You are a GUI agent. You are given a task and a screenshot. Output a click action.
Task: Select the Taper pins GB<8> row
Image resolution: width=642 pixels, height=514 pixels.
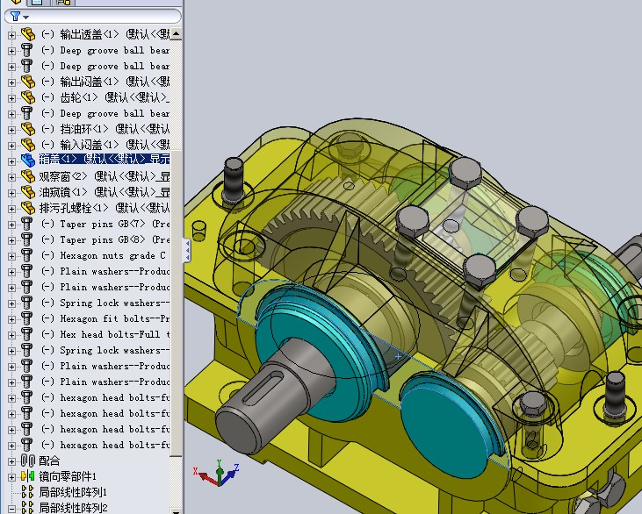click(105, 239)
